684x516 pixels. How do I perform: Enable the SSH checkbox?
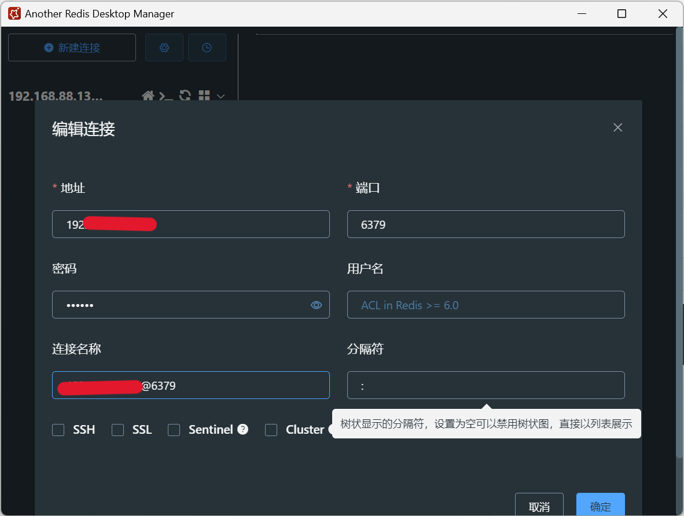[58, 430]
